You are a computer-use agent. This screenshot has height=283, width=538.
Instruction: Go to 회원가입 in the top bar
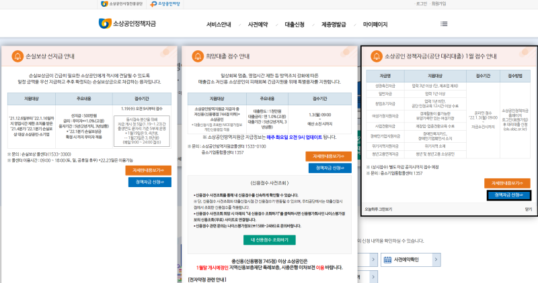click(438, 4)
